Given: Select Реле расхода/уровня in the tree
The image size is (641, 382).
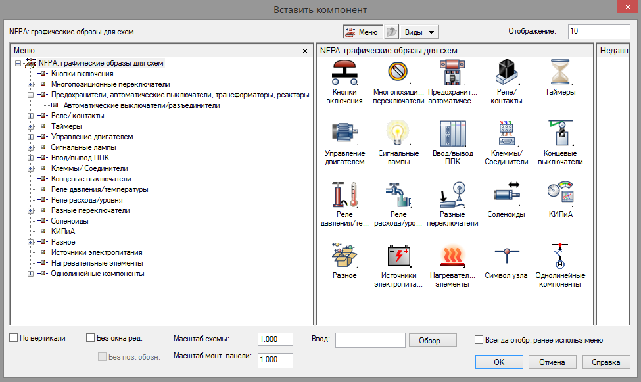Looking at the screenshot, I should pos(87,200).
